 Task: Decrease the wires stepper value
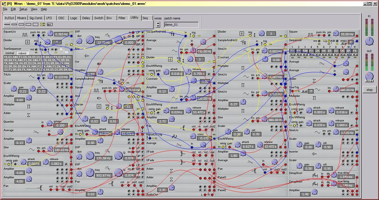click(x=158, y=26)
